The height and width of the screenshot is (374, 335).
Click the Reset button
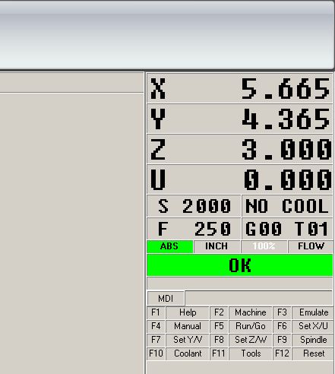313,353
